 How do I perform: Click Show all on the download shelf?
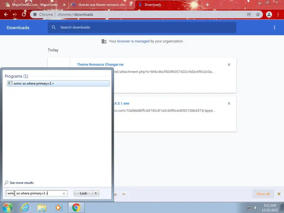[x=263, y=194]
